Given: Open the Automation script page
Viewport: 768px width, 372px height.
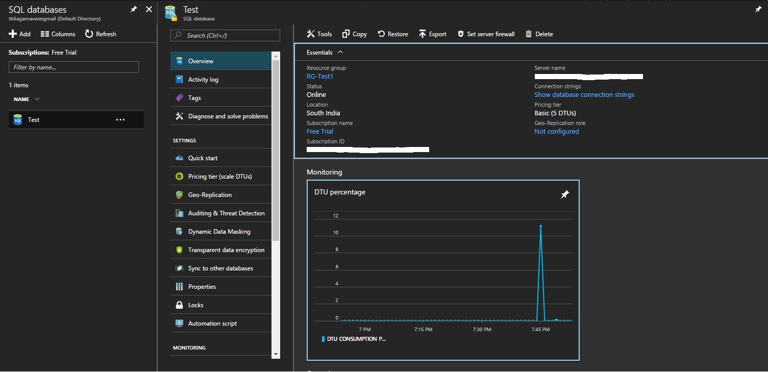Looking at the screenshot, I should point(212,323).
